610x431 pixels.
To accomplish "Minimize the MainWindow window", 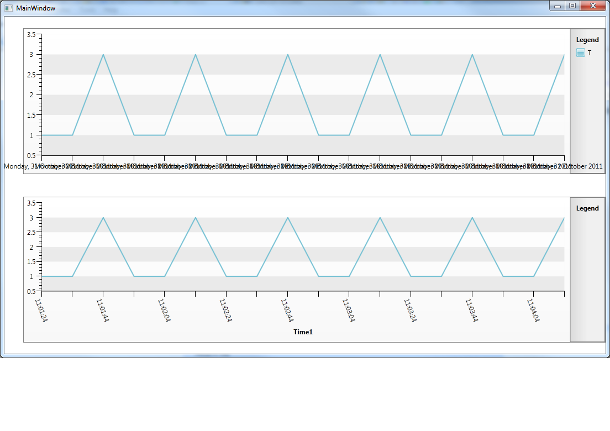I will (x=558, y=6).
